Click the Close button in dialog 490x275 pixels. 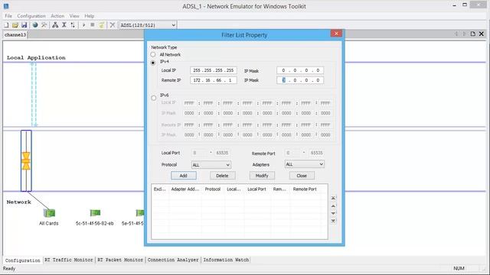click(302, 176)
